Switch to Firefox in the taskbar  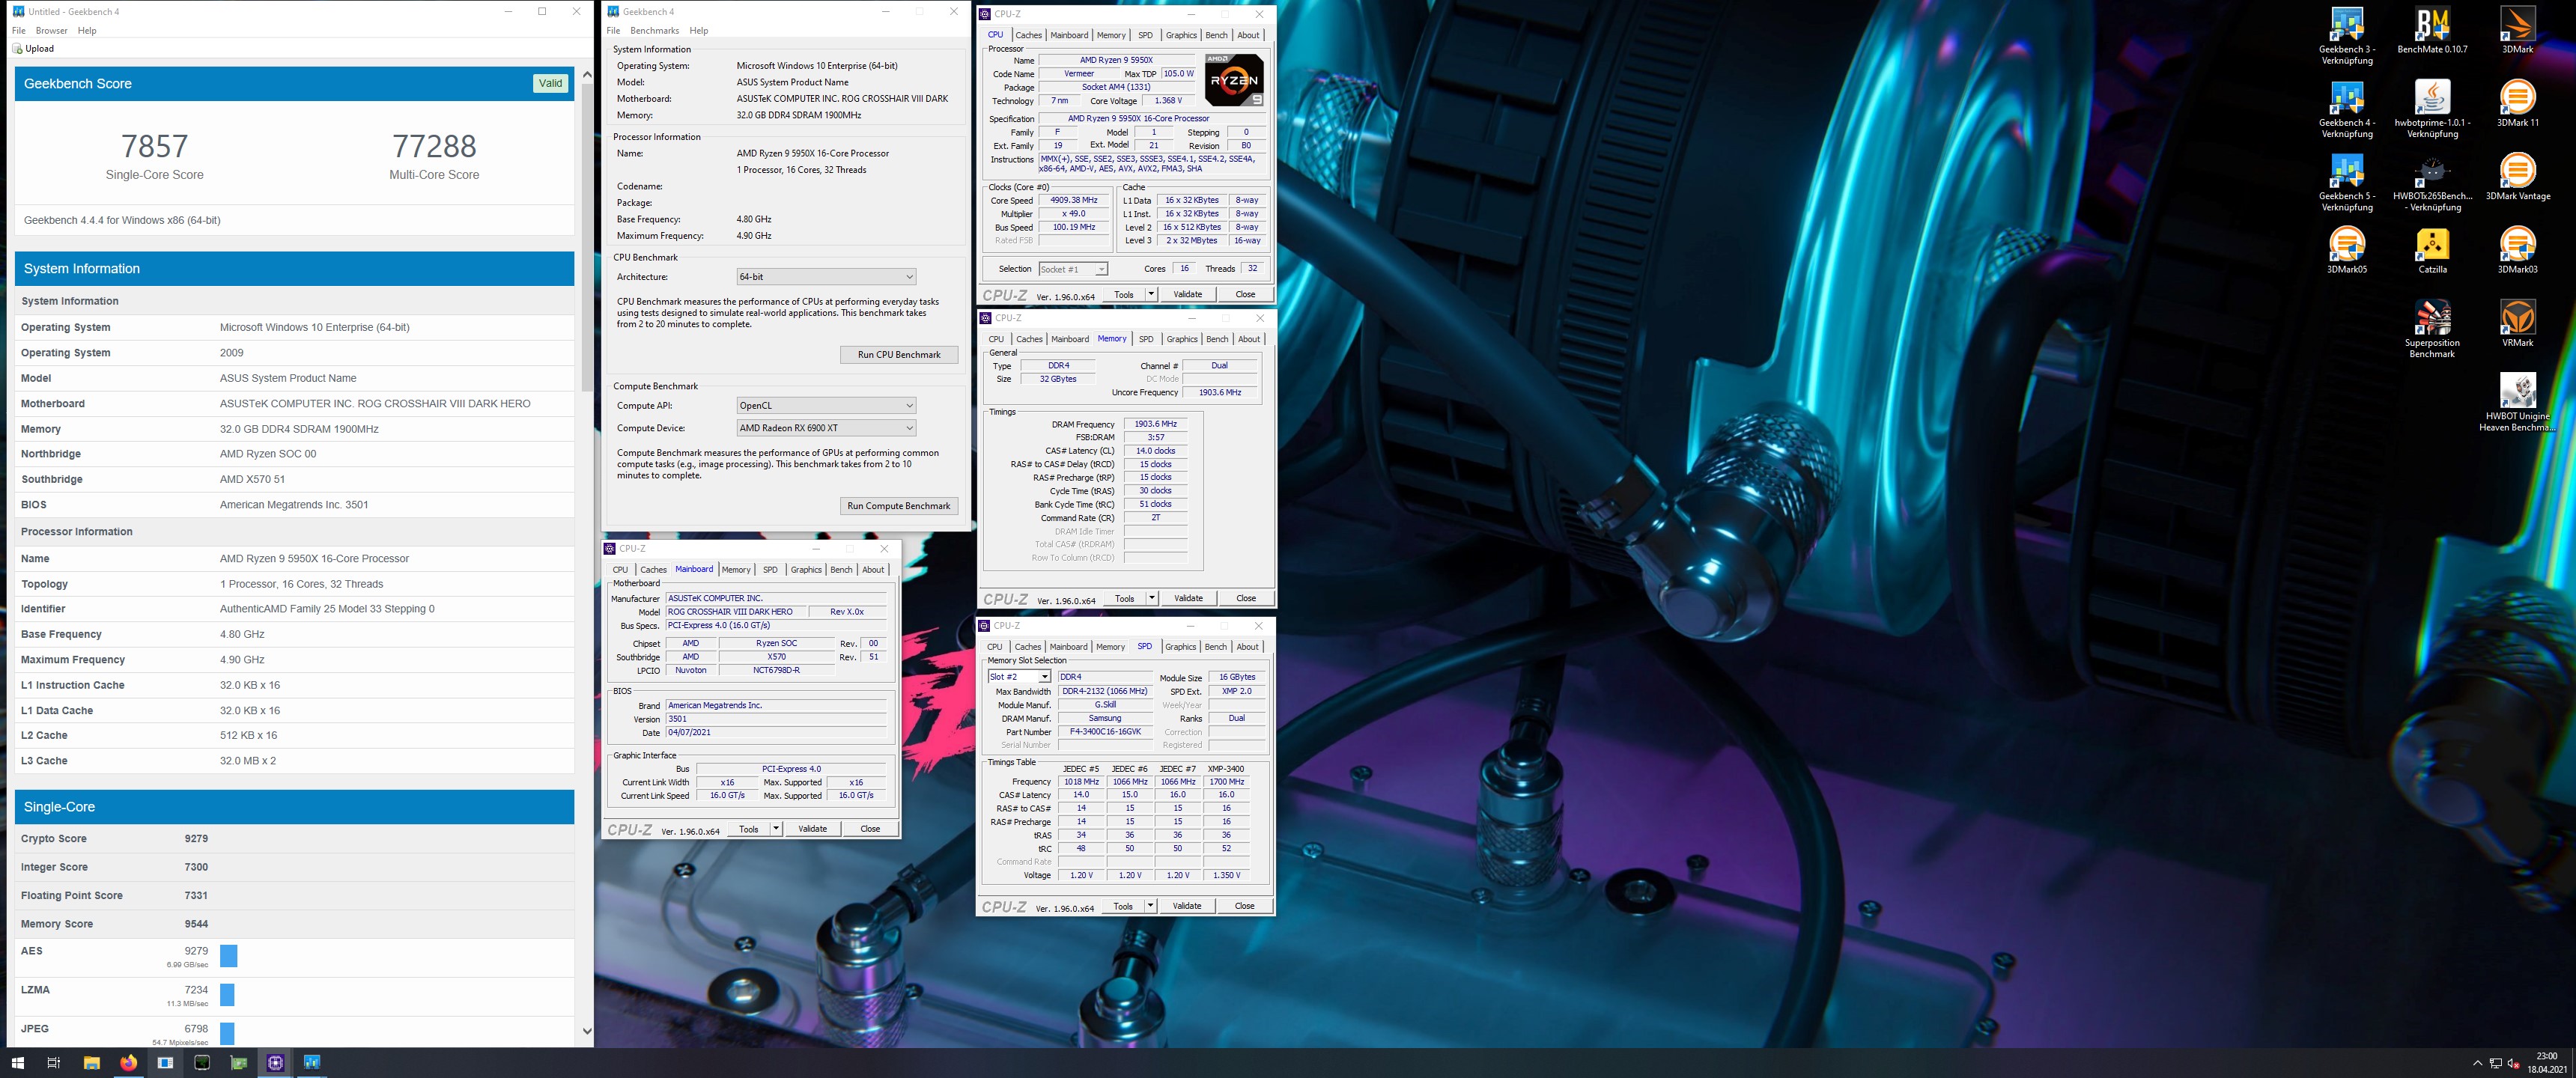click(128, 1062)
